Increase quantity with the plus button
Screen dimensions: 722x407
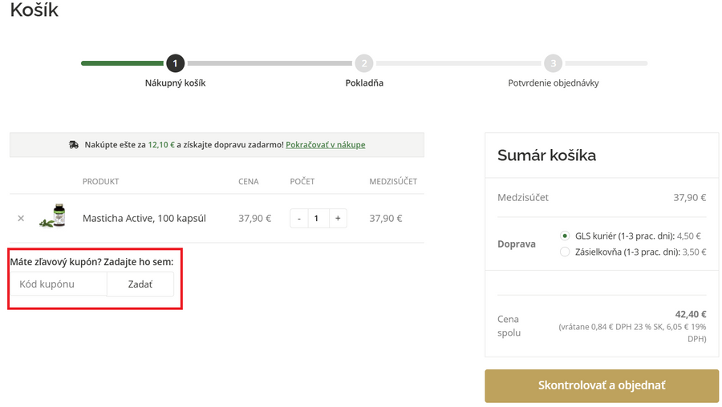(338, 218)
